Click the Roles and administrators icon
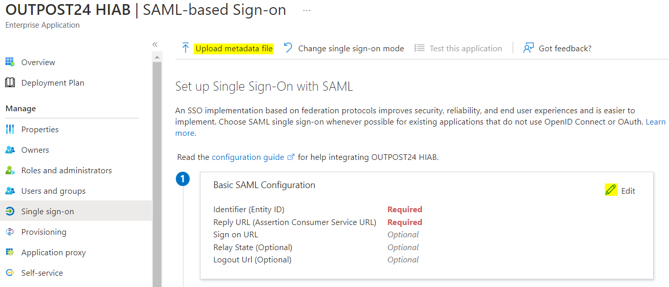The image size is (669, 287). click(x=10, y=170)
